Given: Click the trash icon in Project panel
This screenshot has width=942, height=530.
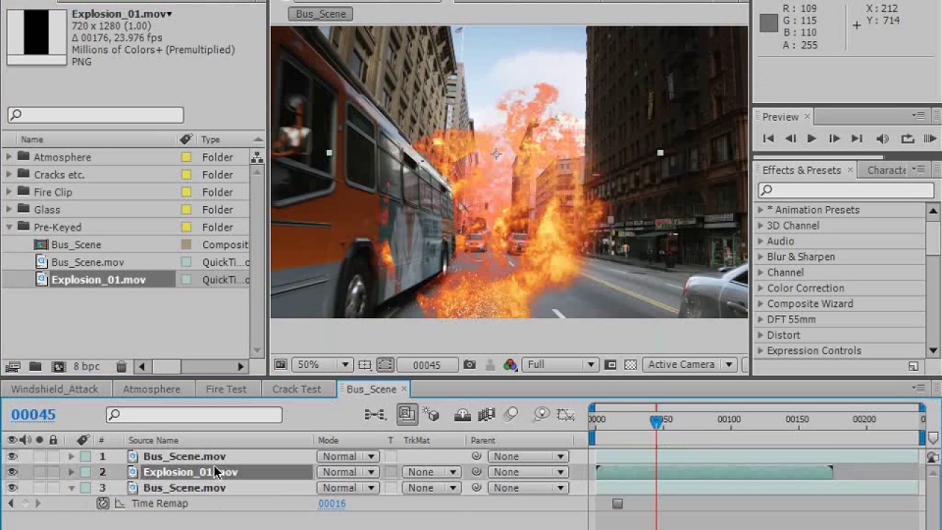Looking at the screenshot, I should coord(121,367).
